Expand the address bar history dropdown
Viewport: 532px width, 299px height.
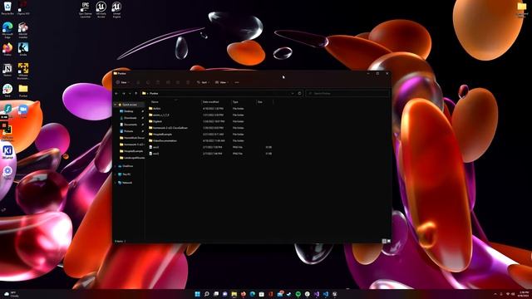point(293,93)
